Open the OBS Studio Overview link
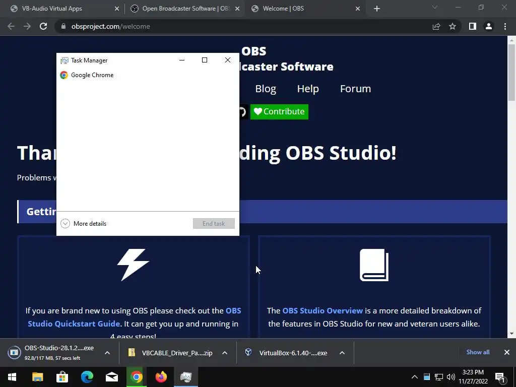516x387 pixels. coord(322,310)
